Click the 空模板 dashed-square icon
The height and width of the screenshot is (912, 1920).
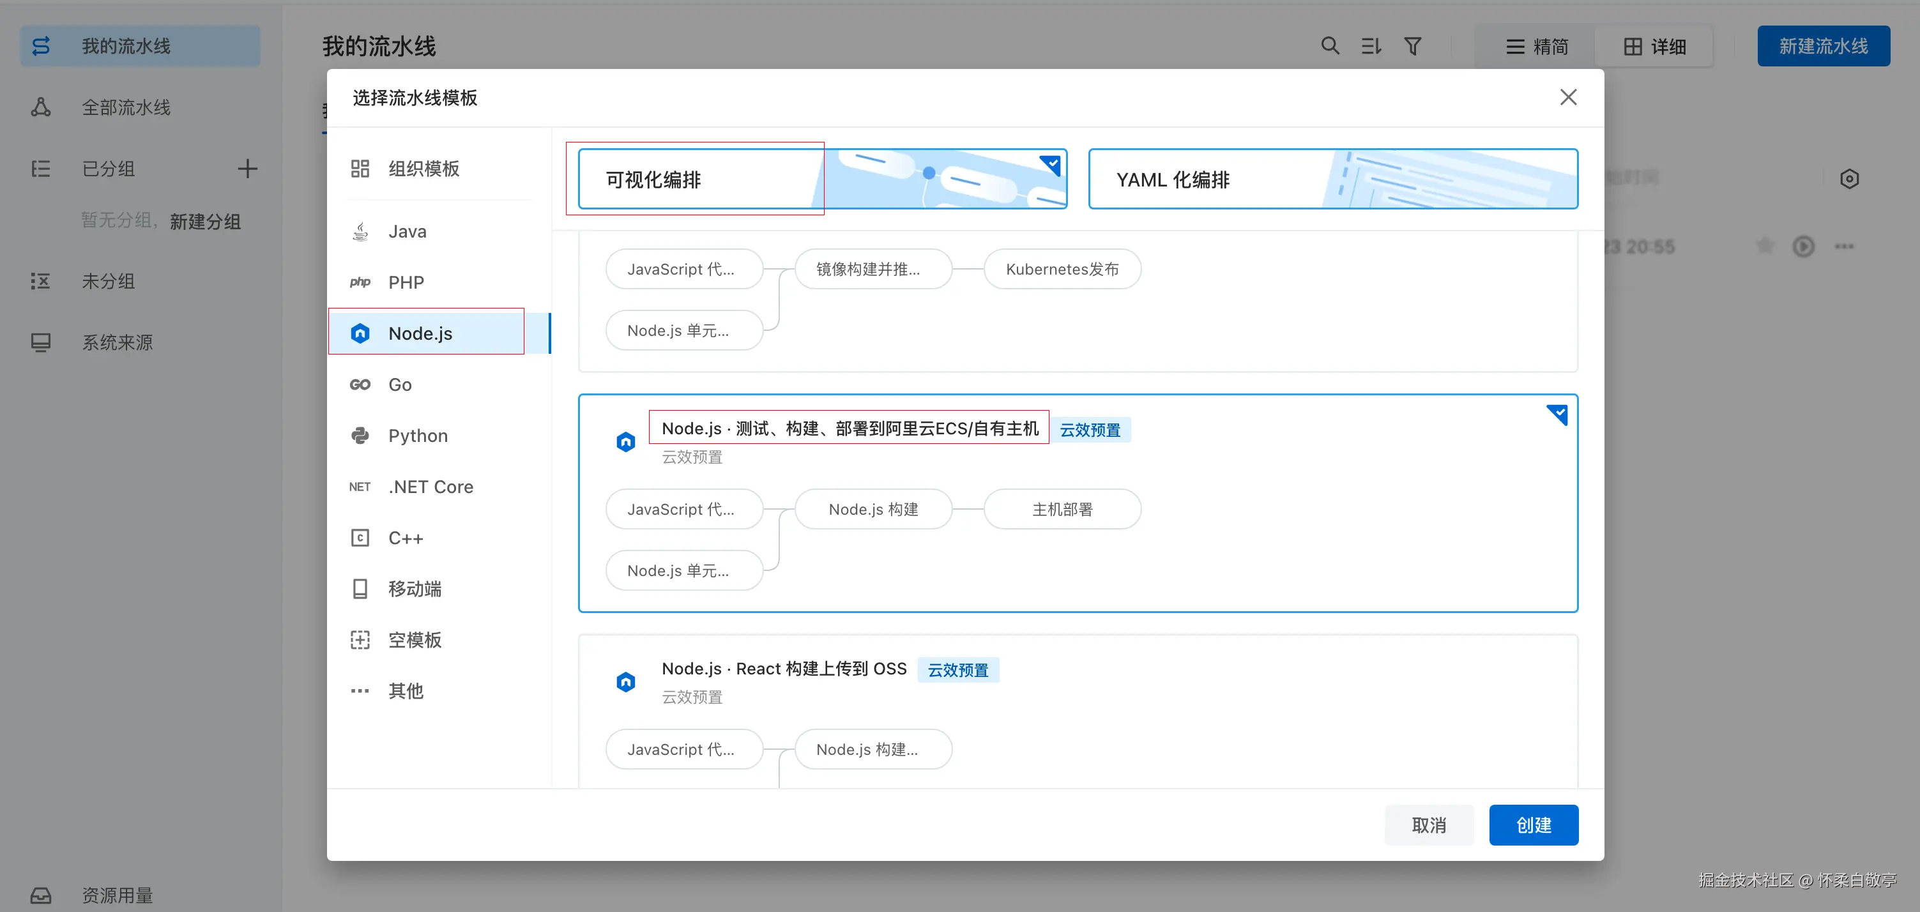pyautogui.click(x=360, y=640)
